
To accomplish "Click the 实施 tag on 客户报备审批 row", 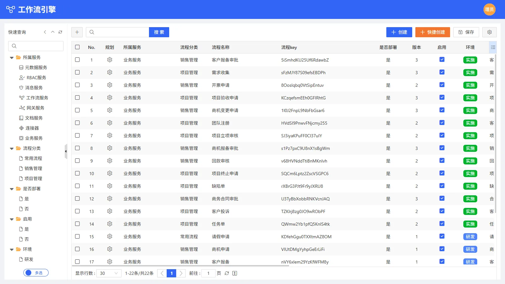I will 470,60.
